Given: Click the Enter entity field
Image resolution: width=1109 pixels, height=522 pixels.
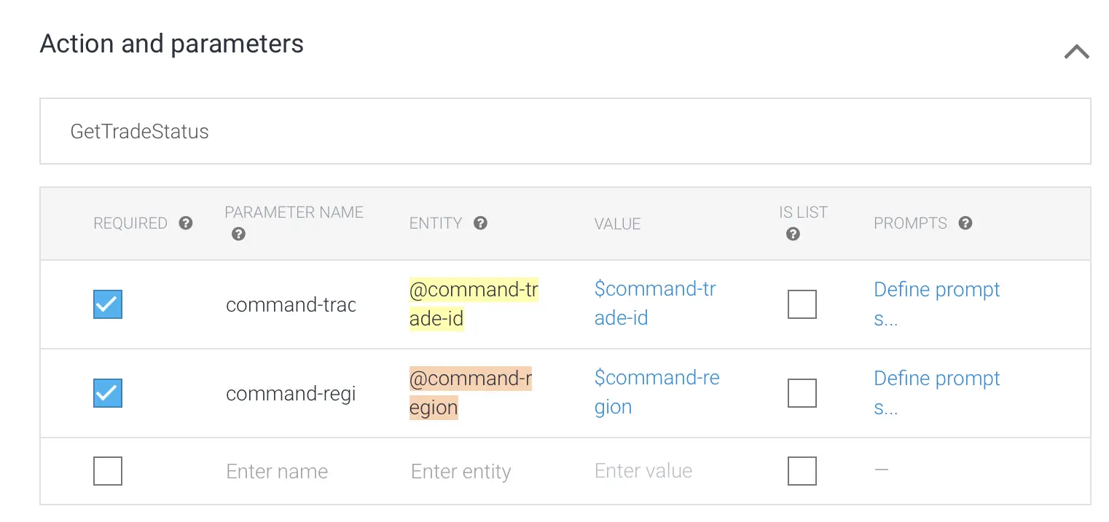Looking at the screenshot, I should click(x=461, y=472).
